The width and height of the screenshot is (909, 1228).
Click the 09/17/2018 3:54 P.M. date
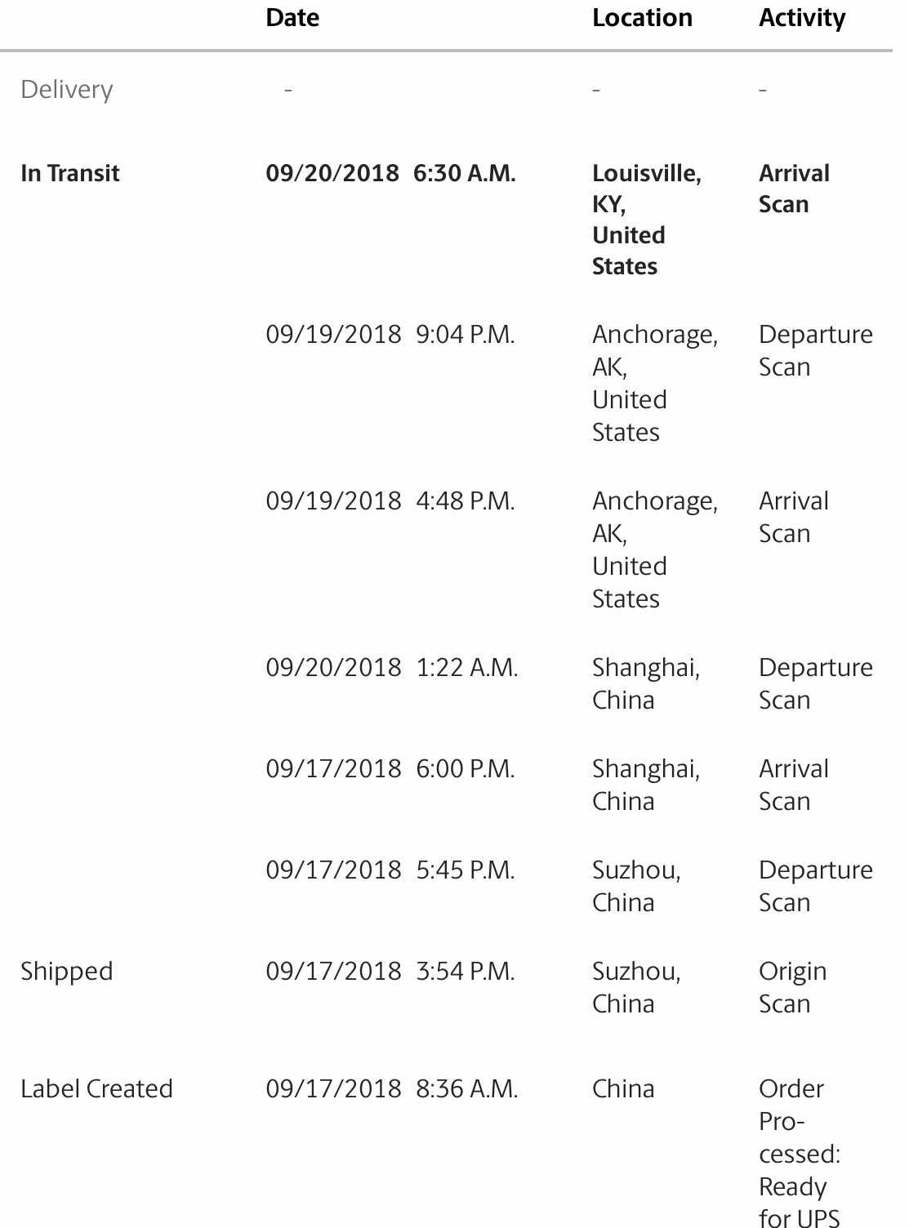[390, 972]
